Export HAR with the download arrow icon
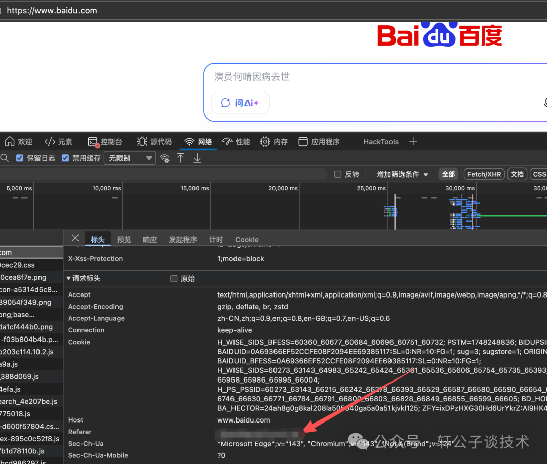 click(197, 158)
